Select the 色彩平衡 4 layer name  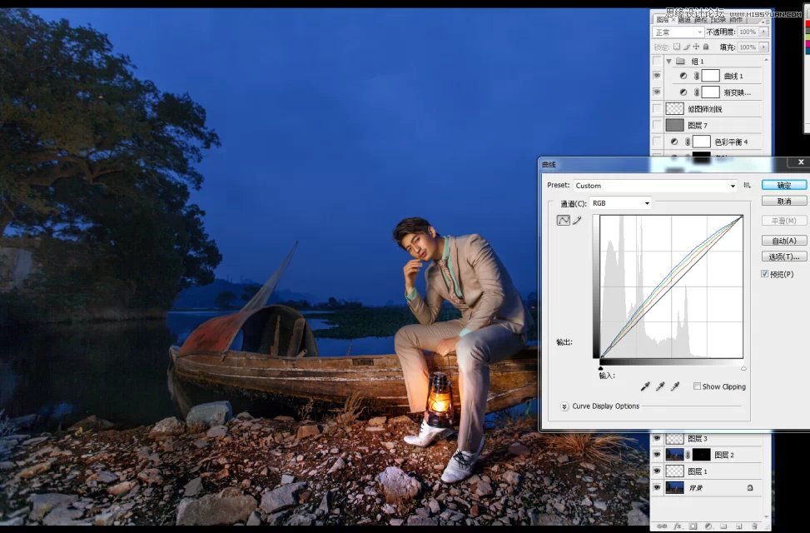pos(732,142)
